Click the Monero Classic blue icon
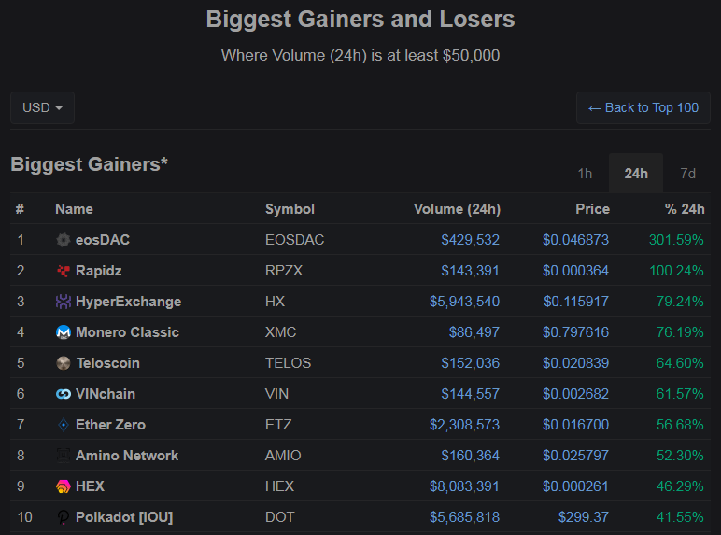Screen dimensions: 721x535 (63, 332)
